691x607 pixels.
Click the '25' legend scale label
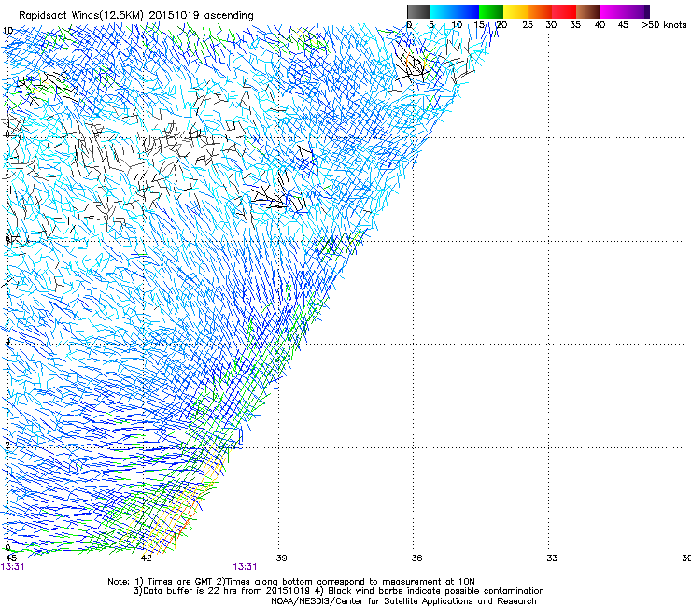[x=528, y=25]
